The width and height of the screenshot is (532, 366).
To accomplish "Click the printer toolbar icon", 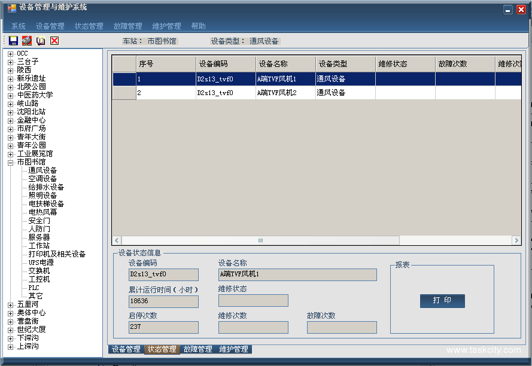I will [x=27, y=41].
